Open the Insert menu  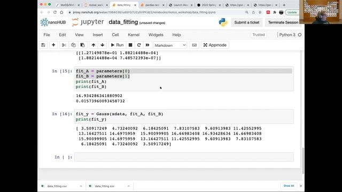98,35
